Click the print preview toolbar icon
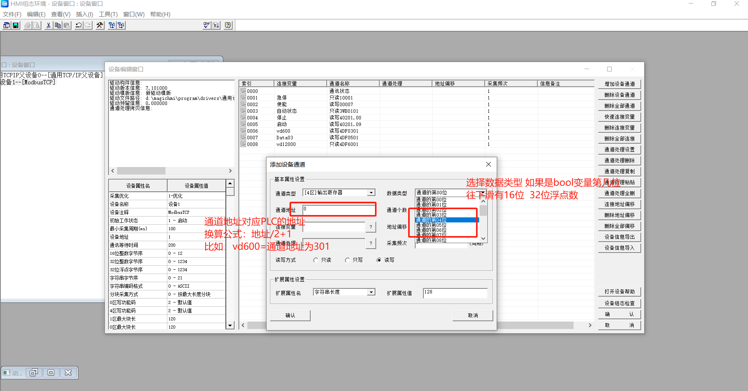The image size is (748, 391). (37, 25)
